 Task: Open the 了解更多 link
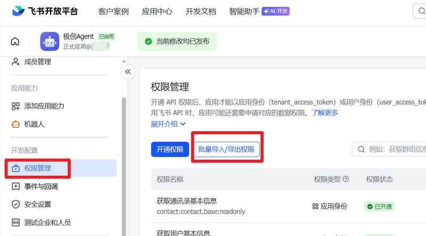pos(325,112)
